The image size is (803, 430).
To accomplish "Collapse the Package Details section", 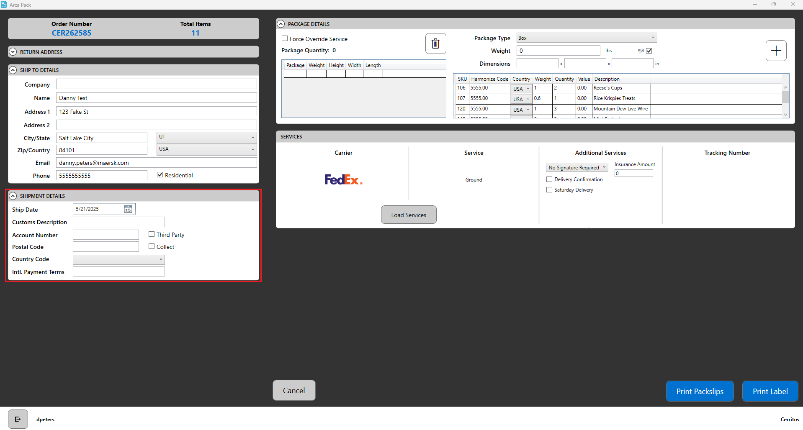I will [281, 24].
